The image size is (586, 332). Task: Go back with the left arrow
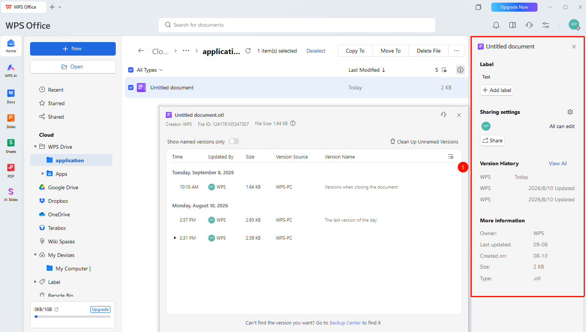(x=141, y=51)
